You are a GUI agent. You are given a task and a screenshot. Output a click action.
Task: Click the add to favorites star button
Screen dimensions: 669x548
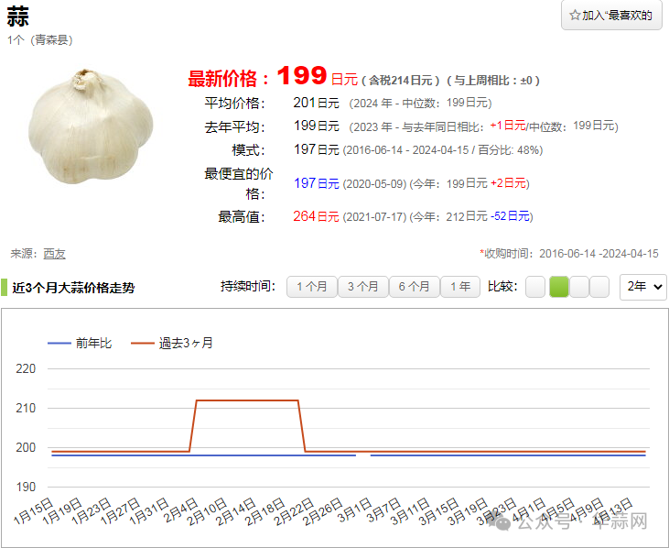[611, 16]
